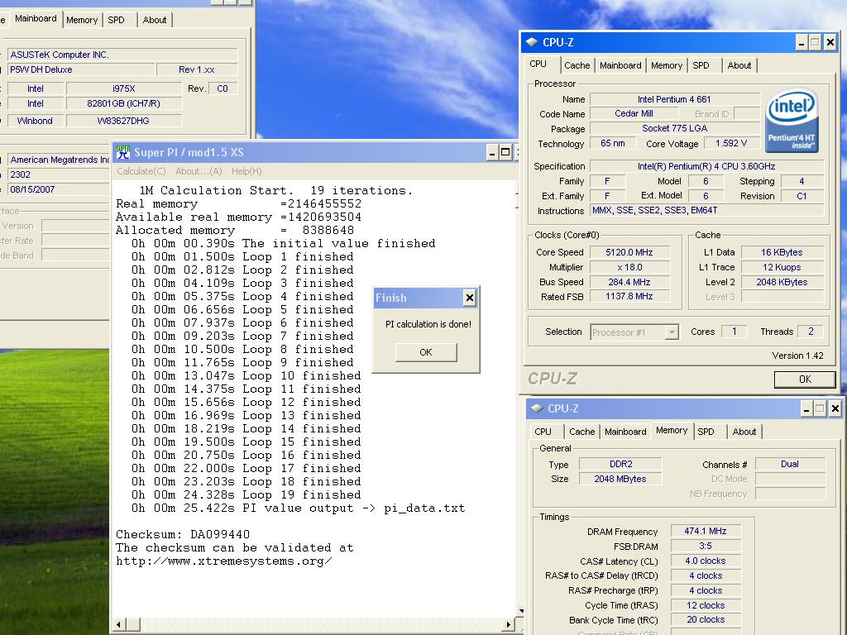
Task: Close the lower CPU-Z Memory window
Action: click(x=835, y=409)
